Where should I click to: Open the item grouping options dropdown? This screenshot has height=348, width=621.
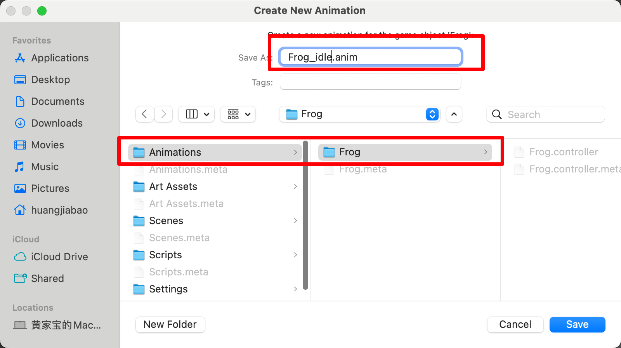(238, 114)
